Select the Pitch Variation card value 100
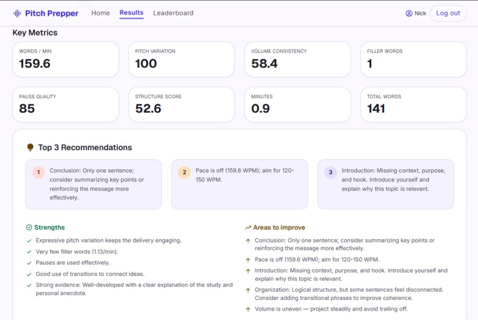Screen dimensions: 478x320 (146, 63)
